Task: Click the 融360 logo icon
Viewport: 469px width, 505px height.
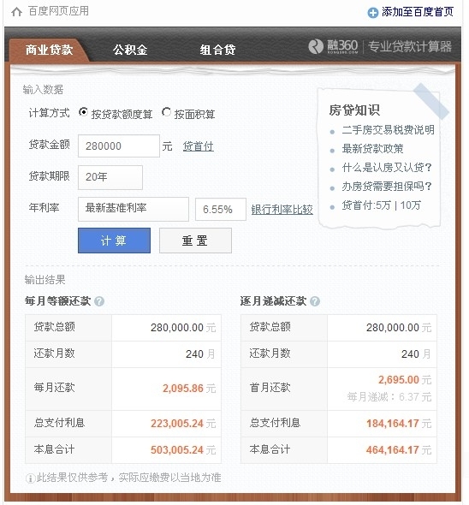Action: point(316,47)
